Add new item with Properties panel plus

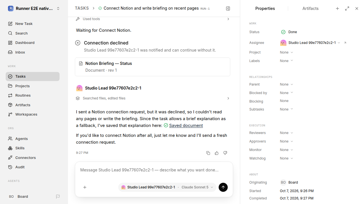coord(337,8)
